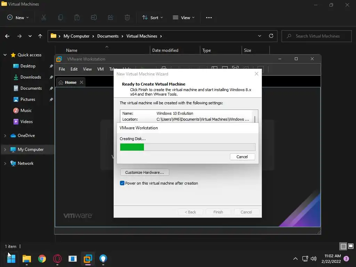356x267 pixels.
Task: Click the Cut icon in Explorer toolbar
Action: click(x=44, y=17)
